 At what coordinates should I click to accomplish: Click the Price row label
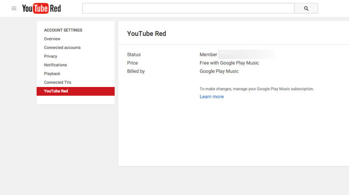pos(133,63)
